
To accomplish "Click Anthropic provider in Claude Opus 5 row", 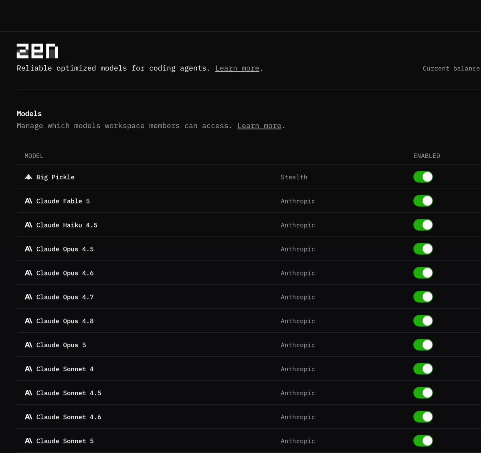I will click(x=298, y=345).
